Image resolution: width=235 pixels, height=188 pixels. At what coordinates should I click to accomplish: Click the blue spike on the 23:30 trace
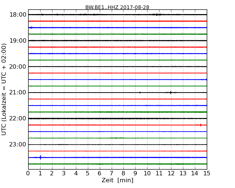click(40, 157)
